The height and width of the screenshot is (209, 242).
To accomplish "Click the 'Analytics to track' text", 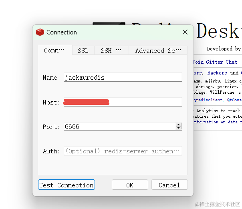I will 218,111.
